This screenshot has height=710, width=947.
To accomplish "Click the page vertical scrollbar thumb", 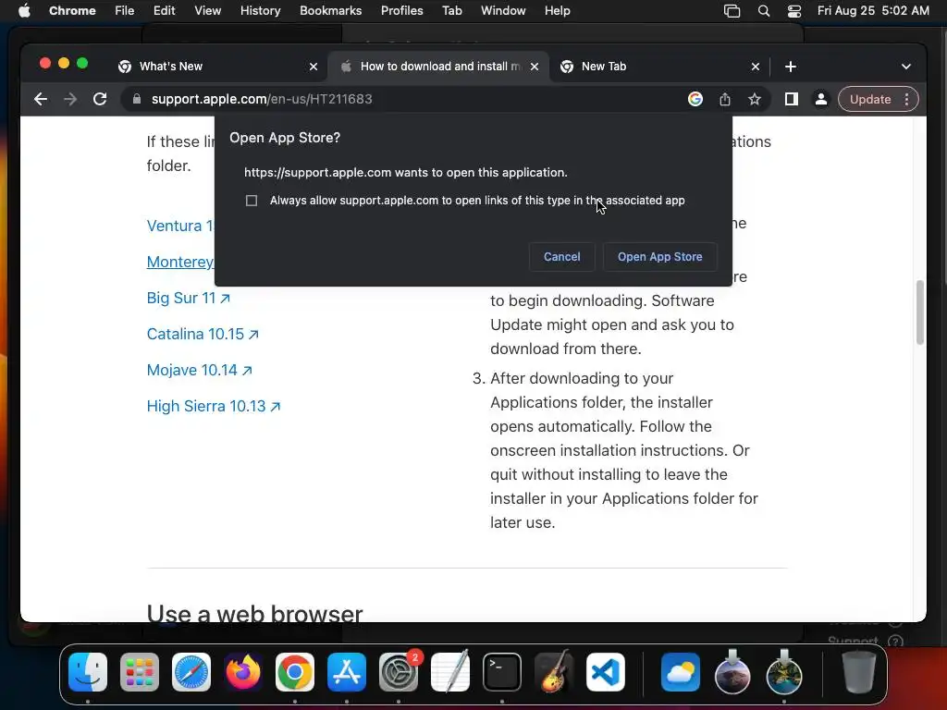I will (920, 312).
